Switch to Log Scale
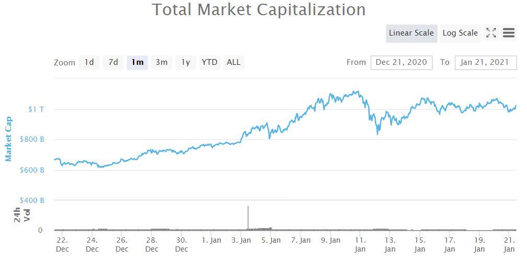This screenshot has height=261, width=527. [x=460, y=33]
